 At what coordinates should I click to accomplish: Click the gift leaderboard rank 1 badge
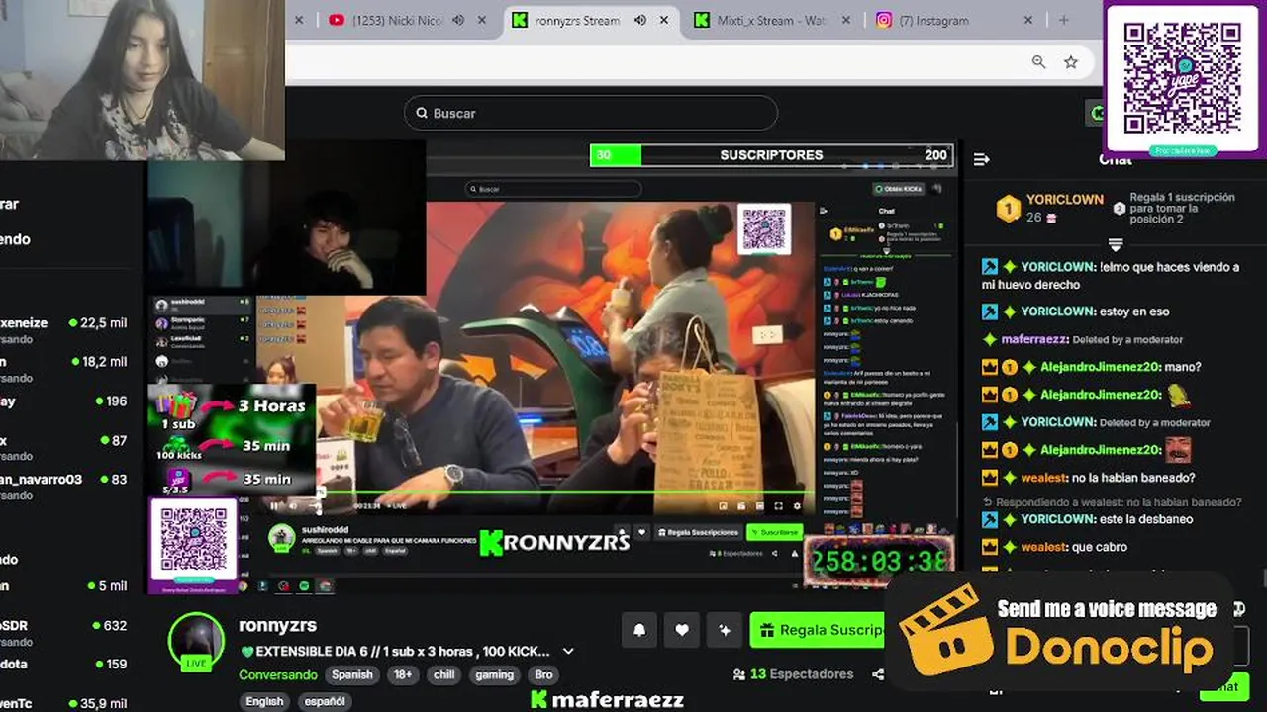click(x=1008, y=208)
